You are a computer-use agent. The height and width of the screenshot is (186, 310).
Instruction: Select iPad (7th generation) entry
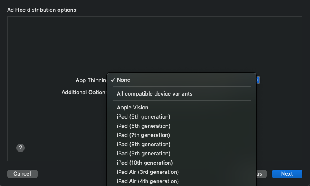coord(143,135)
